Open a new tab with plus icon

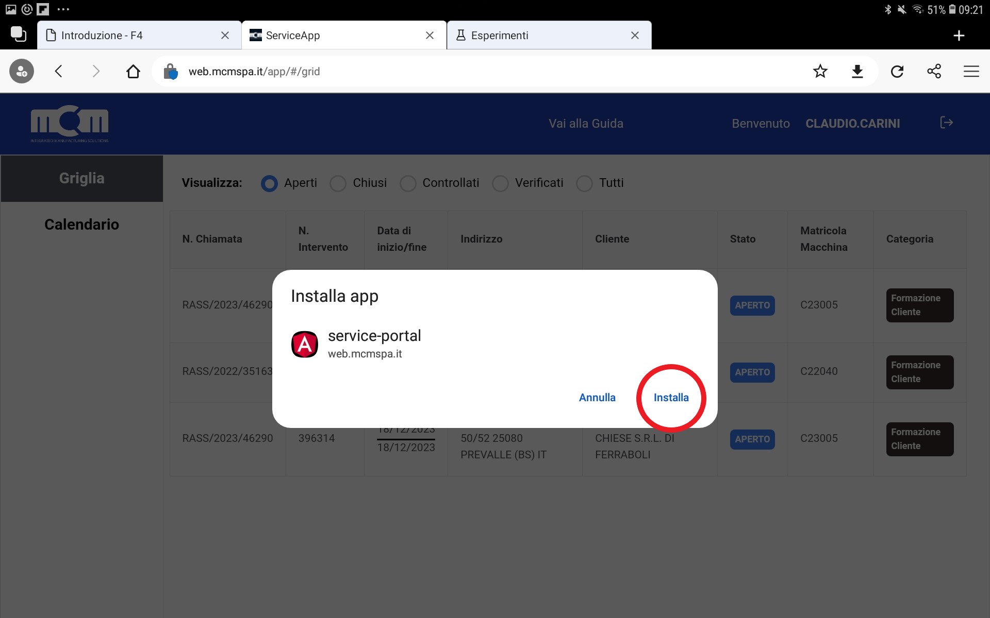[959, 36]
